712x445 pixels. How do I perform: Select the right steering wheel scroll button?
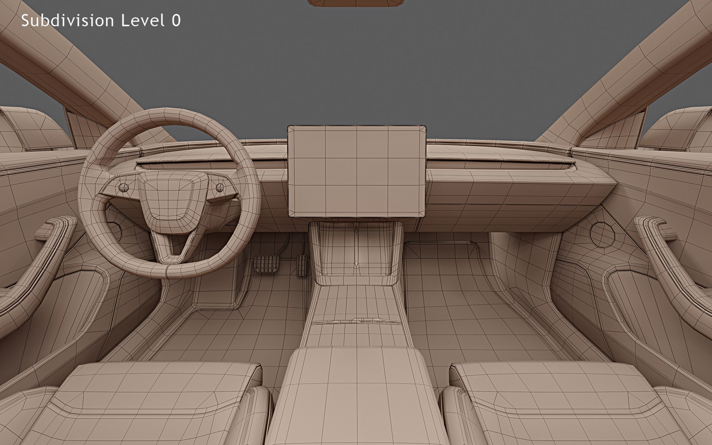(x=220, y=188)
